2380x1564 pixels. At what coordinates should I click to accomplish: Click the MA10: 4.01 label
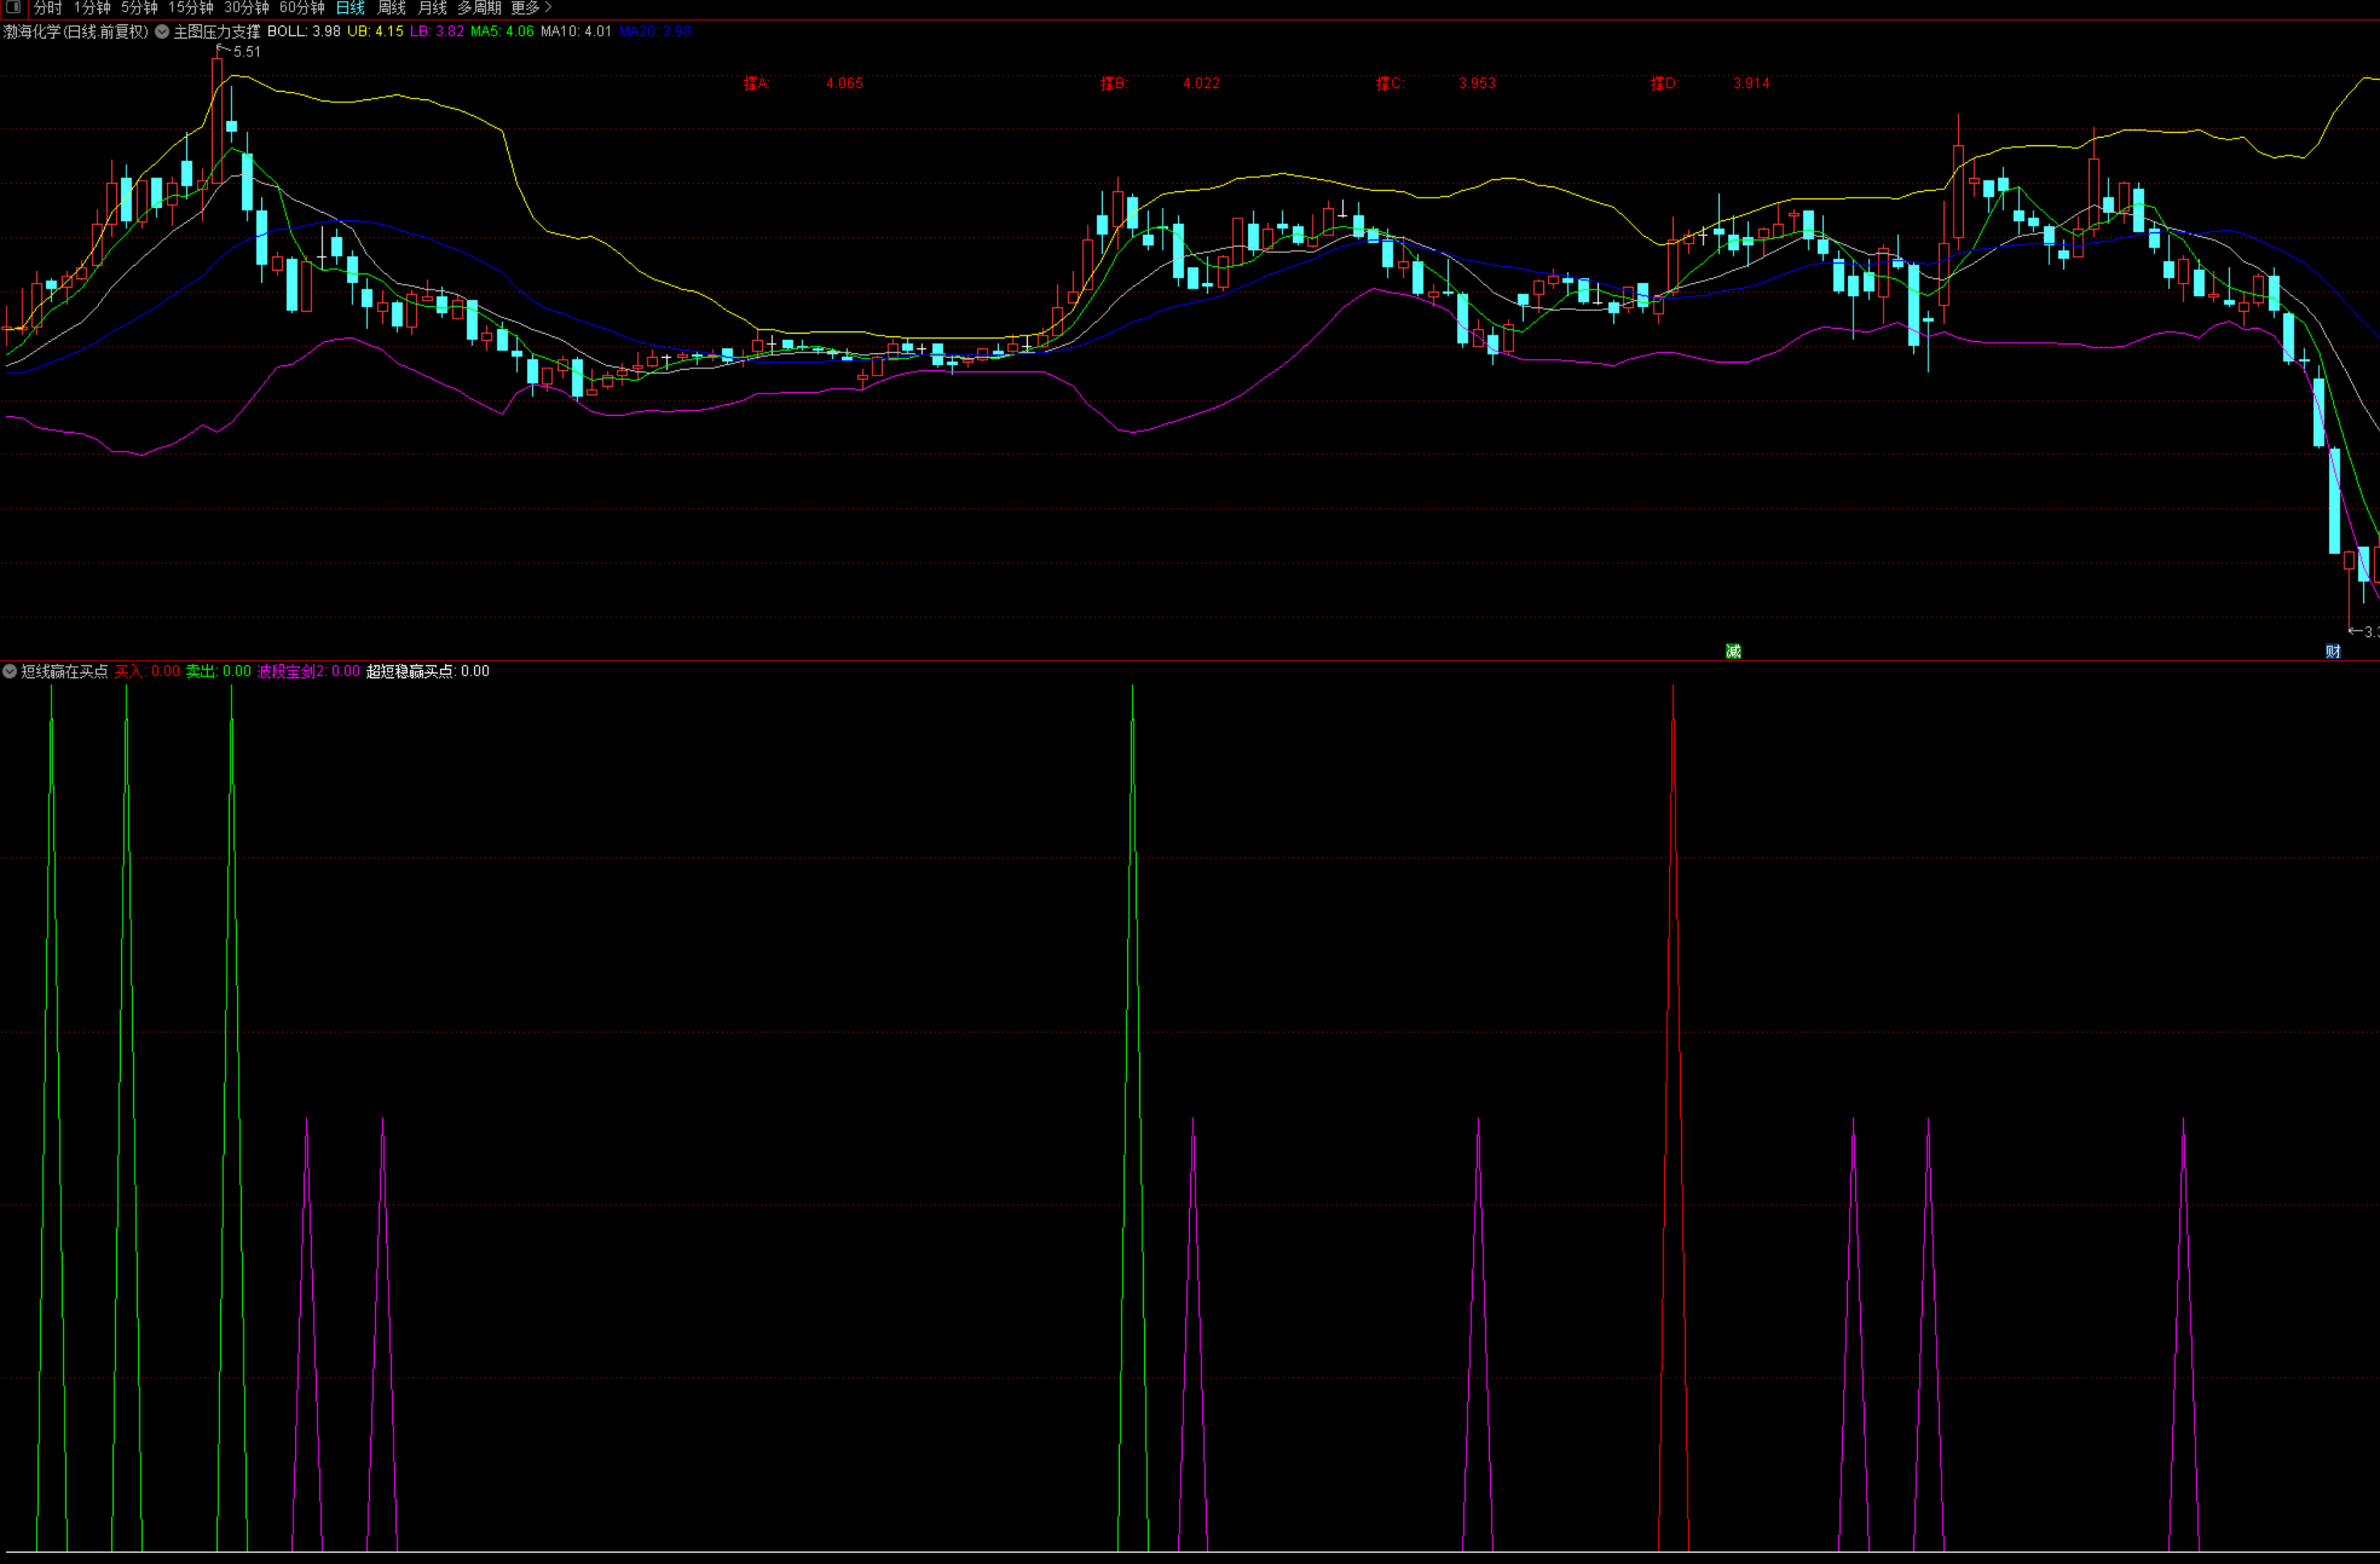click(x=576, y=32)
